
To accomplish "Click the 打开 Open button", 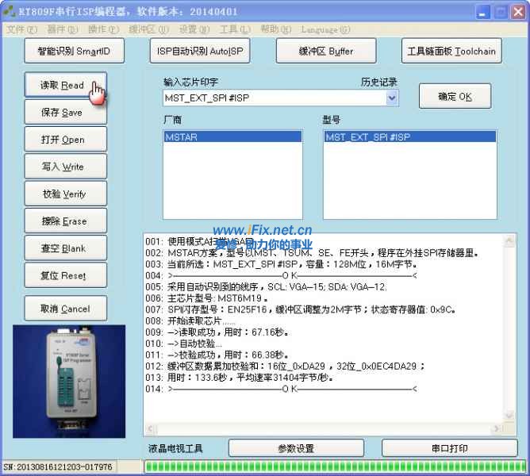I will point(63,140).
